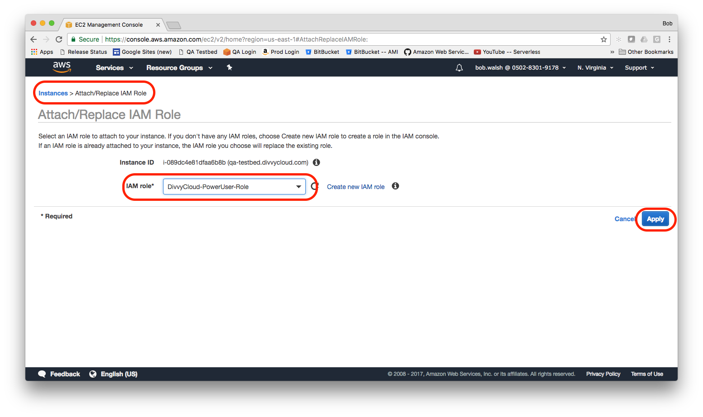Click the browser address bar URL

[x=236, y=39]
